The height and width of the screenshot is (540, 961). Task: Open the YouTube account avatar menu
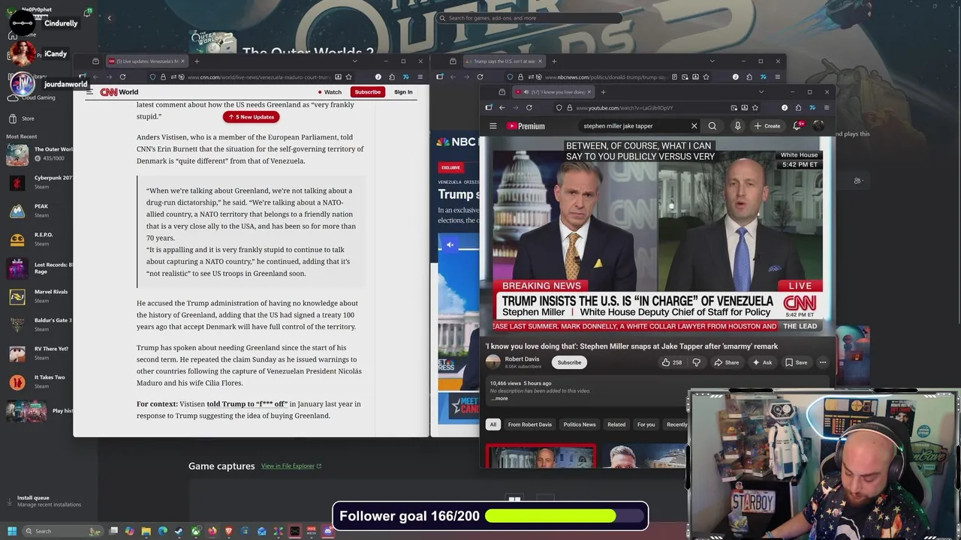point(818,126)
